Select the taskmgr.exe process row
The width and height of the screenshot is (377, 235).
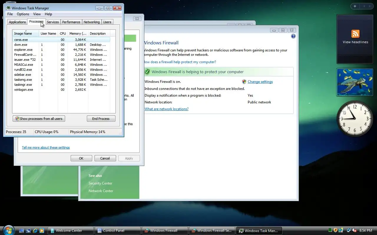(x=61, y=85)
